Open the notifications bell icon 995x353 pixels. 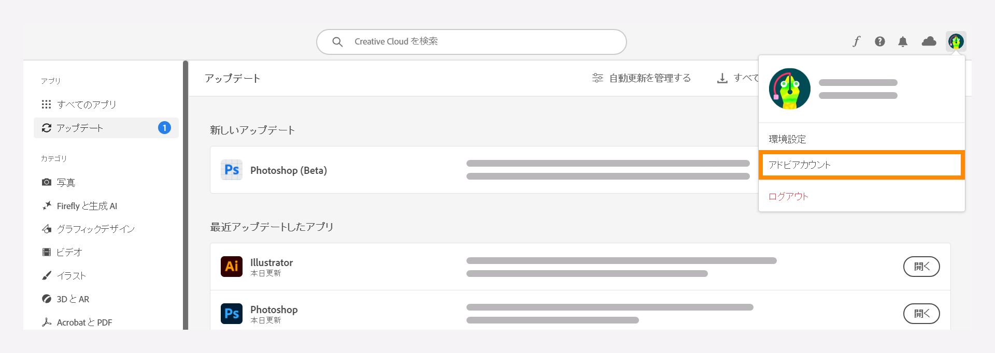tap(903, 41)
